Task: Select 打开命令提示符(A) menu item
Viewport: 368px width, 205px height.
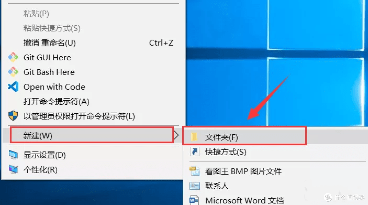Action: point(56,102)
